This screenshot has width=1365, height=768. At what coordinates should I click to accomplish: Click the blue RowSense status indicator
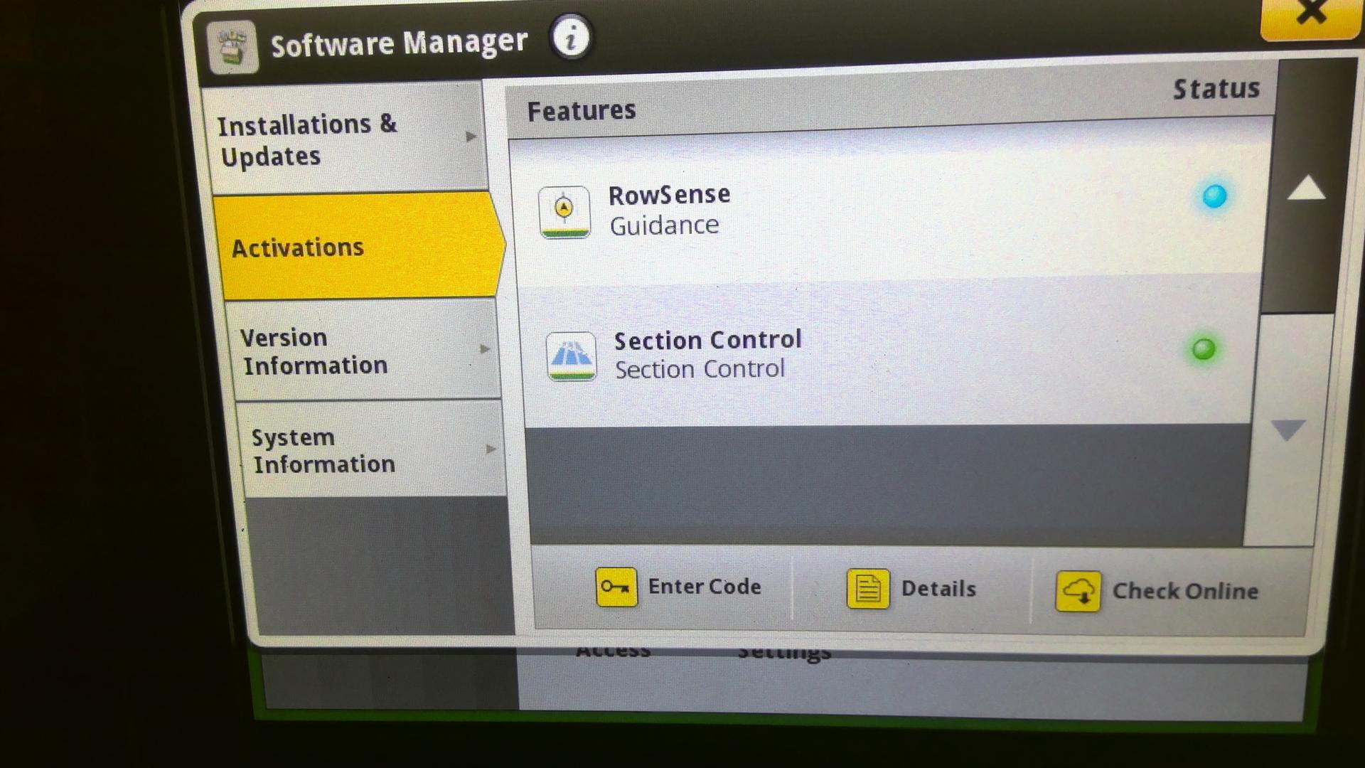click(x=1214, y=196)
